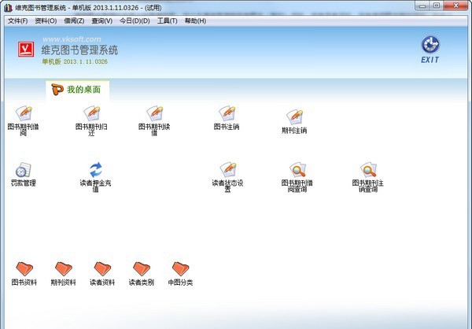The width and height of the screenshot is (472, 329).
Task: Open the 借阅(Z) menu
Action: point(74,20)
